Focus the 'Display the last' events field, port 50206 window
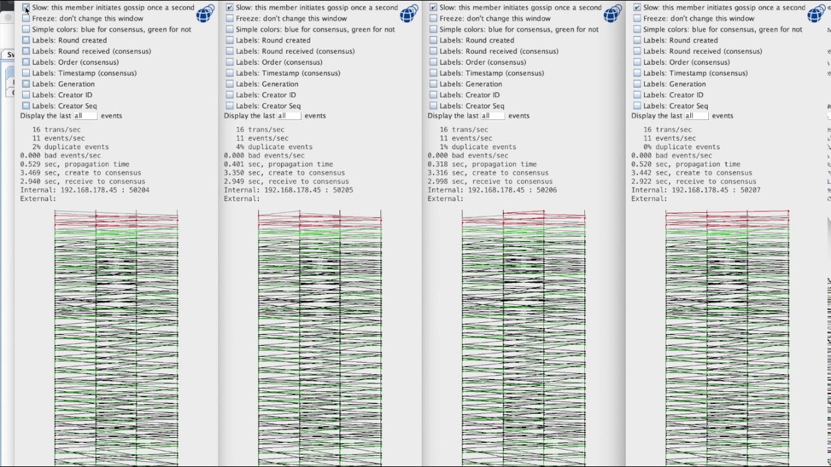This screenshot has width=831, height=467. 493,116
